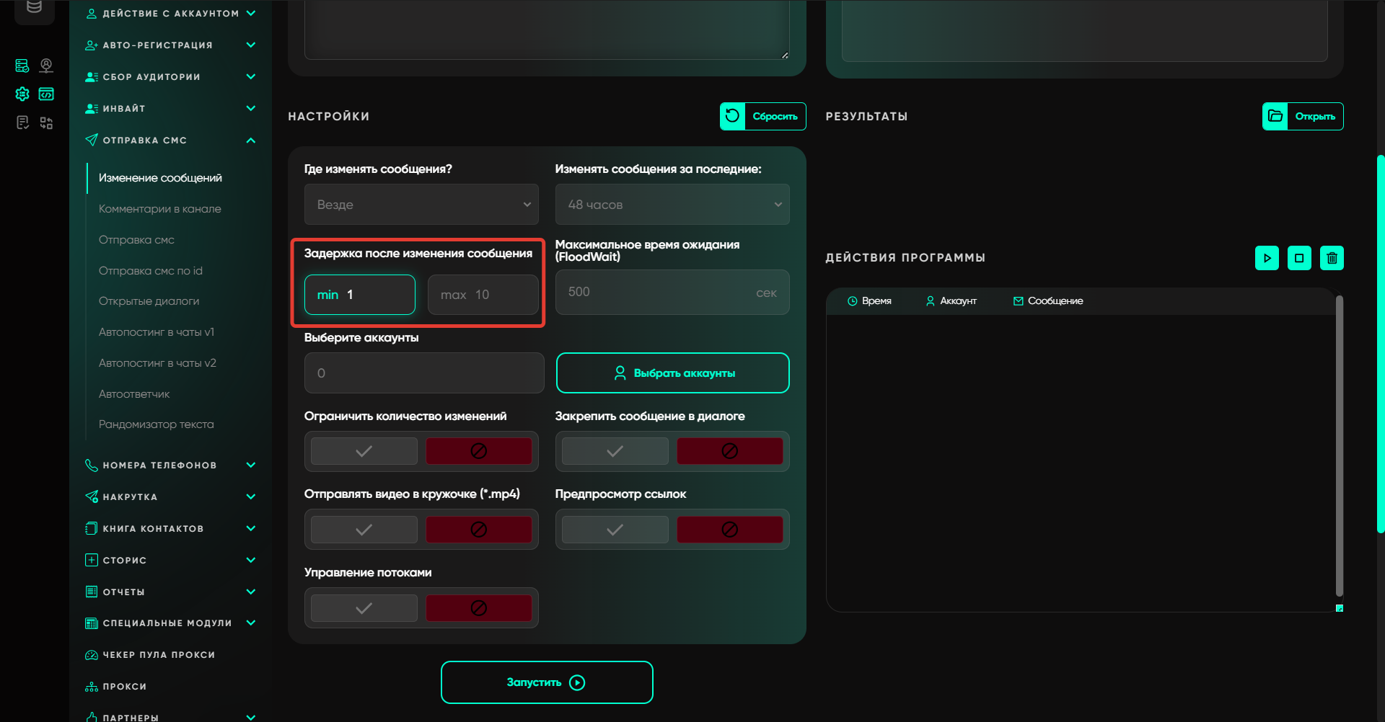Click the program actions log vertical scrollbar
The image size is (1385, 722).
coord(1339,447)
